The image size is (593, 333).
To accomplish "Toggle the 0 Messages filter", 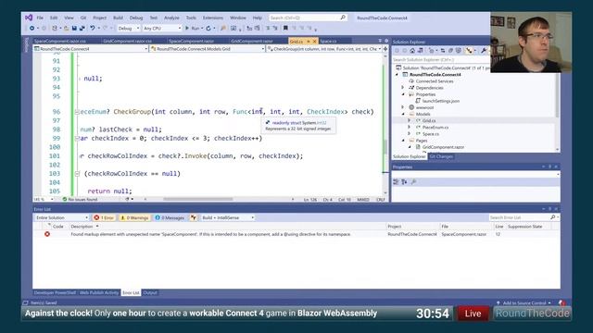I will (x=170, y=218).
